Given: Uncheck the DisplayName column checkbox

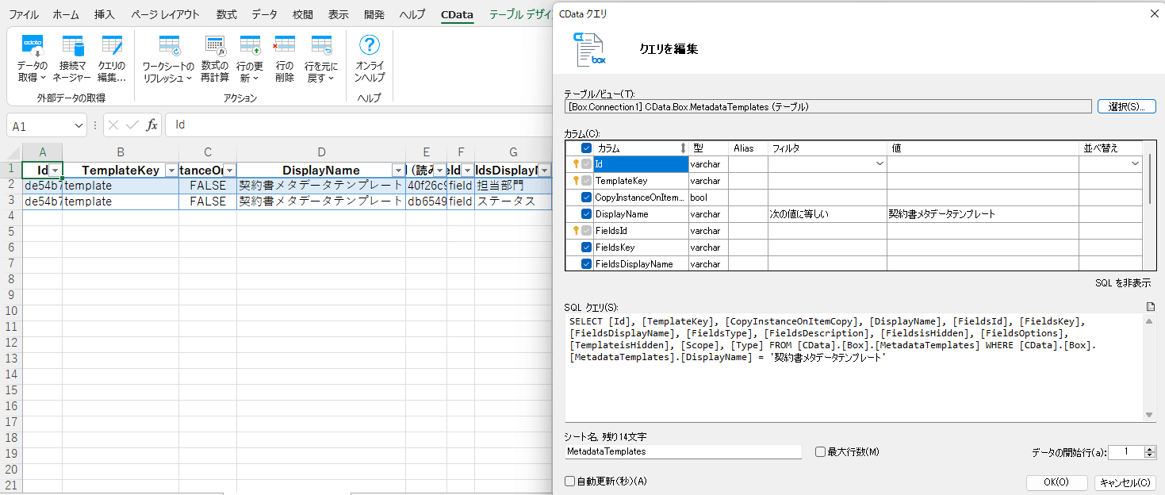Looking at the screenshot, I should click(587, 214).
